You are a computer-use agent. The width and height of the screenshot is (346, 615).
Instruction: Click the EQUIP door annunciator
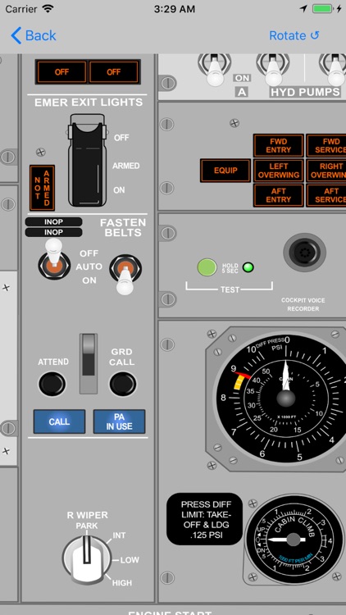coord(225,171)
